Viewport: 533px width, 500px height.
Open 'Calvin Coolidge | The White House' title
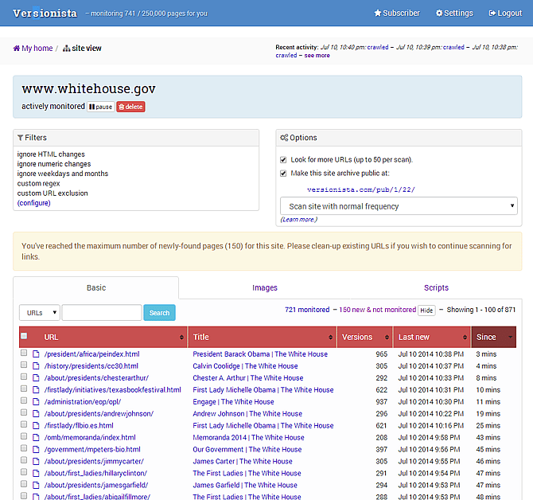pyautogui.click(x=245, y=366)
